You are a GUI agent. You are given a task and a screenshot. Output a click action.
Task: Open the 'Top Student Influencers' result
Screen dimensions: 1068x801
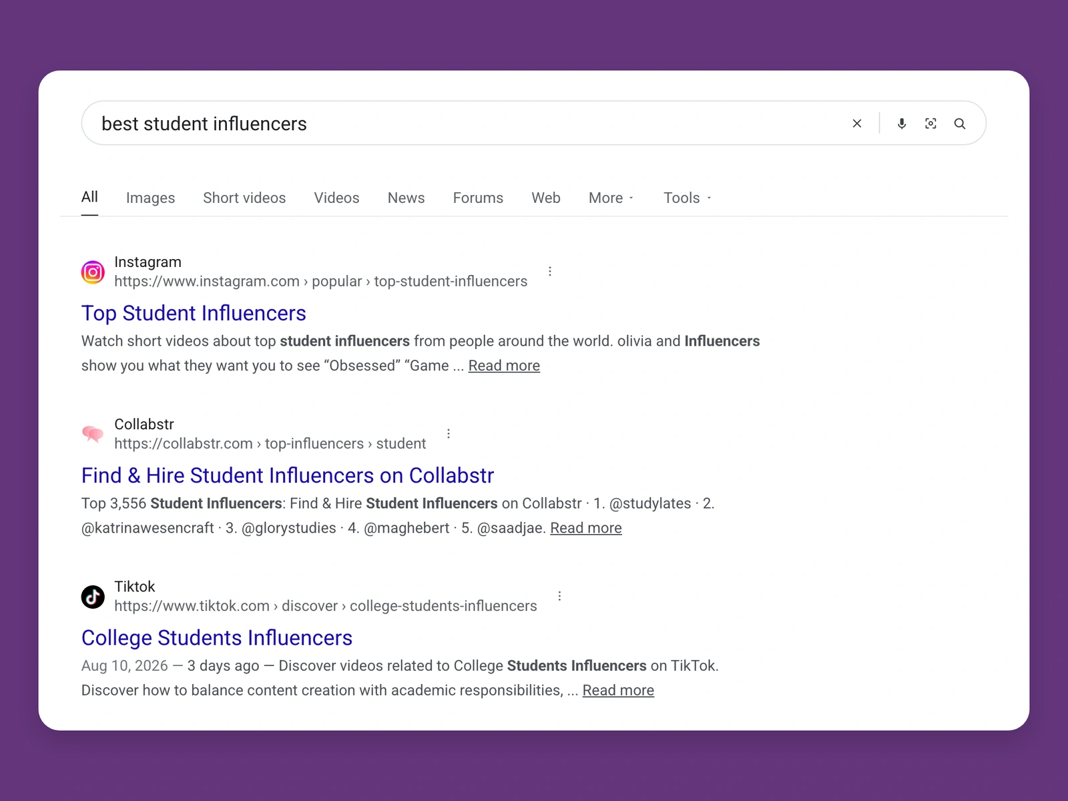coord(194,313)
